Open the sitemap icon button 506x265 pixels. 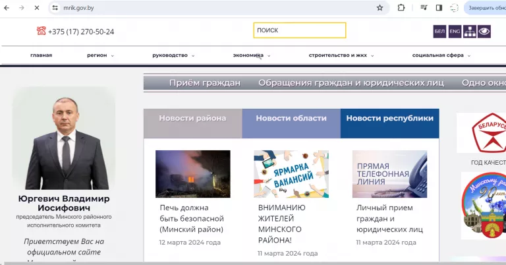pos(470,31)
